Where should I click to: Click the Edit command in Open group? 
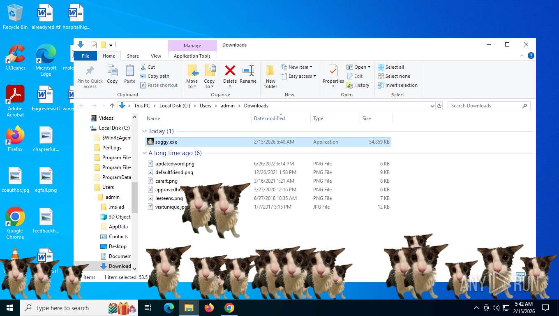355,76
